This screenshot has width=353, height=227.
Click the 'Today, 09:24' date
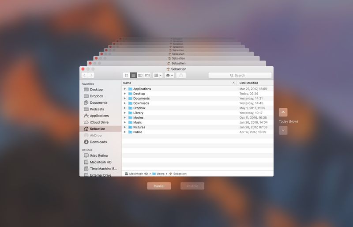[249, 94]
